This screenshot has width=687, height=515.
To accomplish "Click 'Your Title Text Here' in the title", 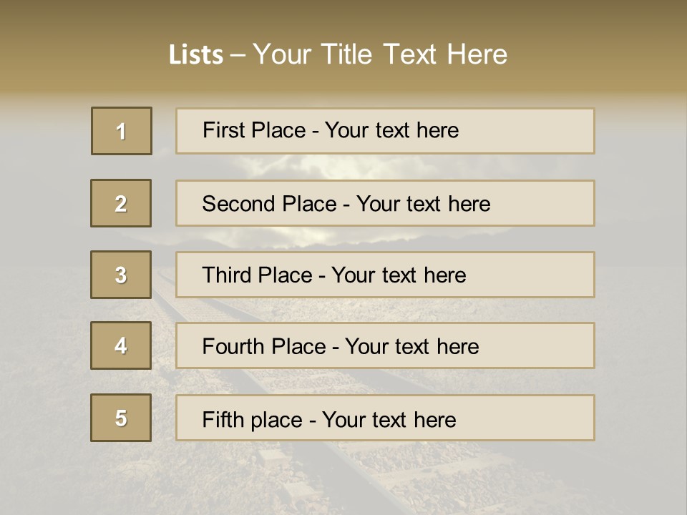I will pos(380,54).
